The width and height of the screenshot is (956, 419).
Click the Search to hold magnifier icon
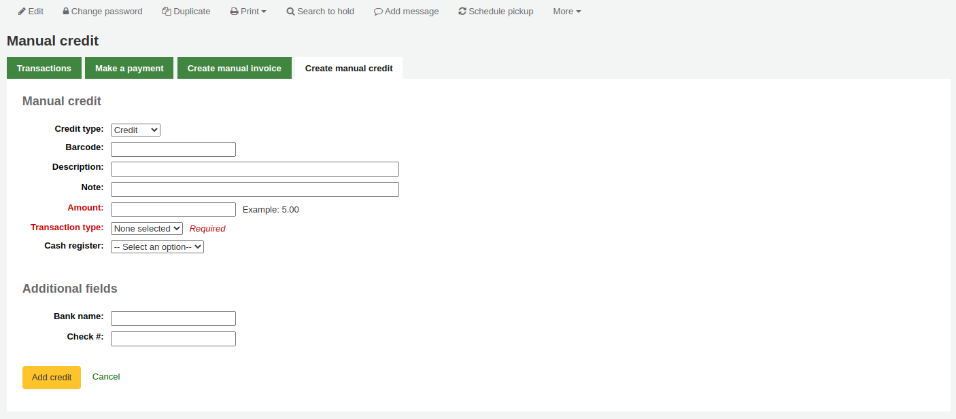pos(290,11)
